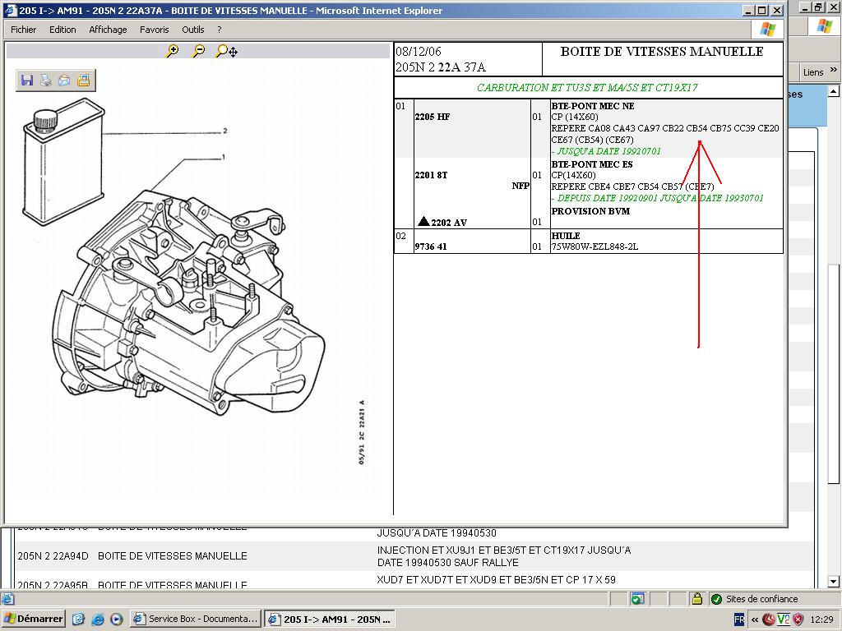Click part number 2201 8T
The height and width of the screenshot is (631, 842).
[431, 175]
